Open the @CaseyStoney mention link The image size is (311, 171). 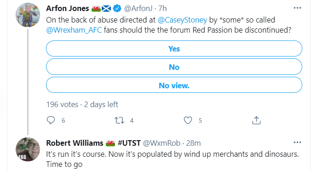[182, 20]
